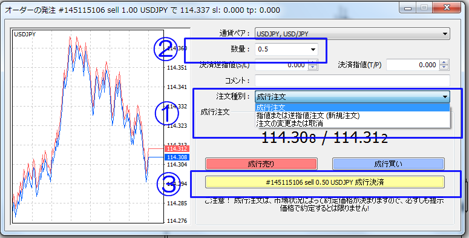
Task: Open the 注文種別 dropdown arrow
Action: click(445, 97)
